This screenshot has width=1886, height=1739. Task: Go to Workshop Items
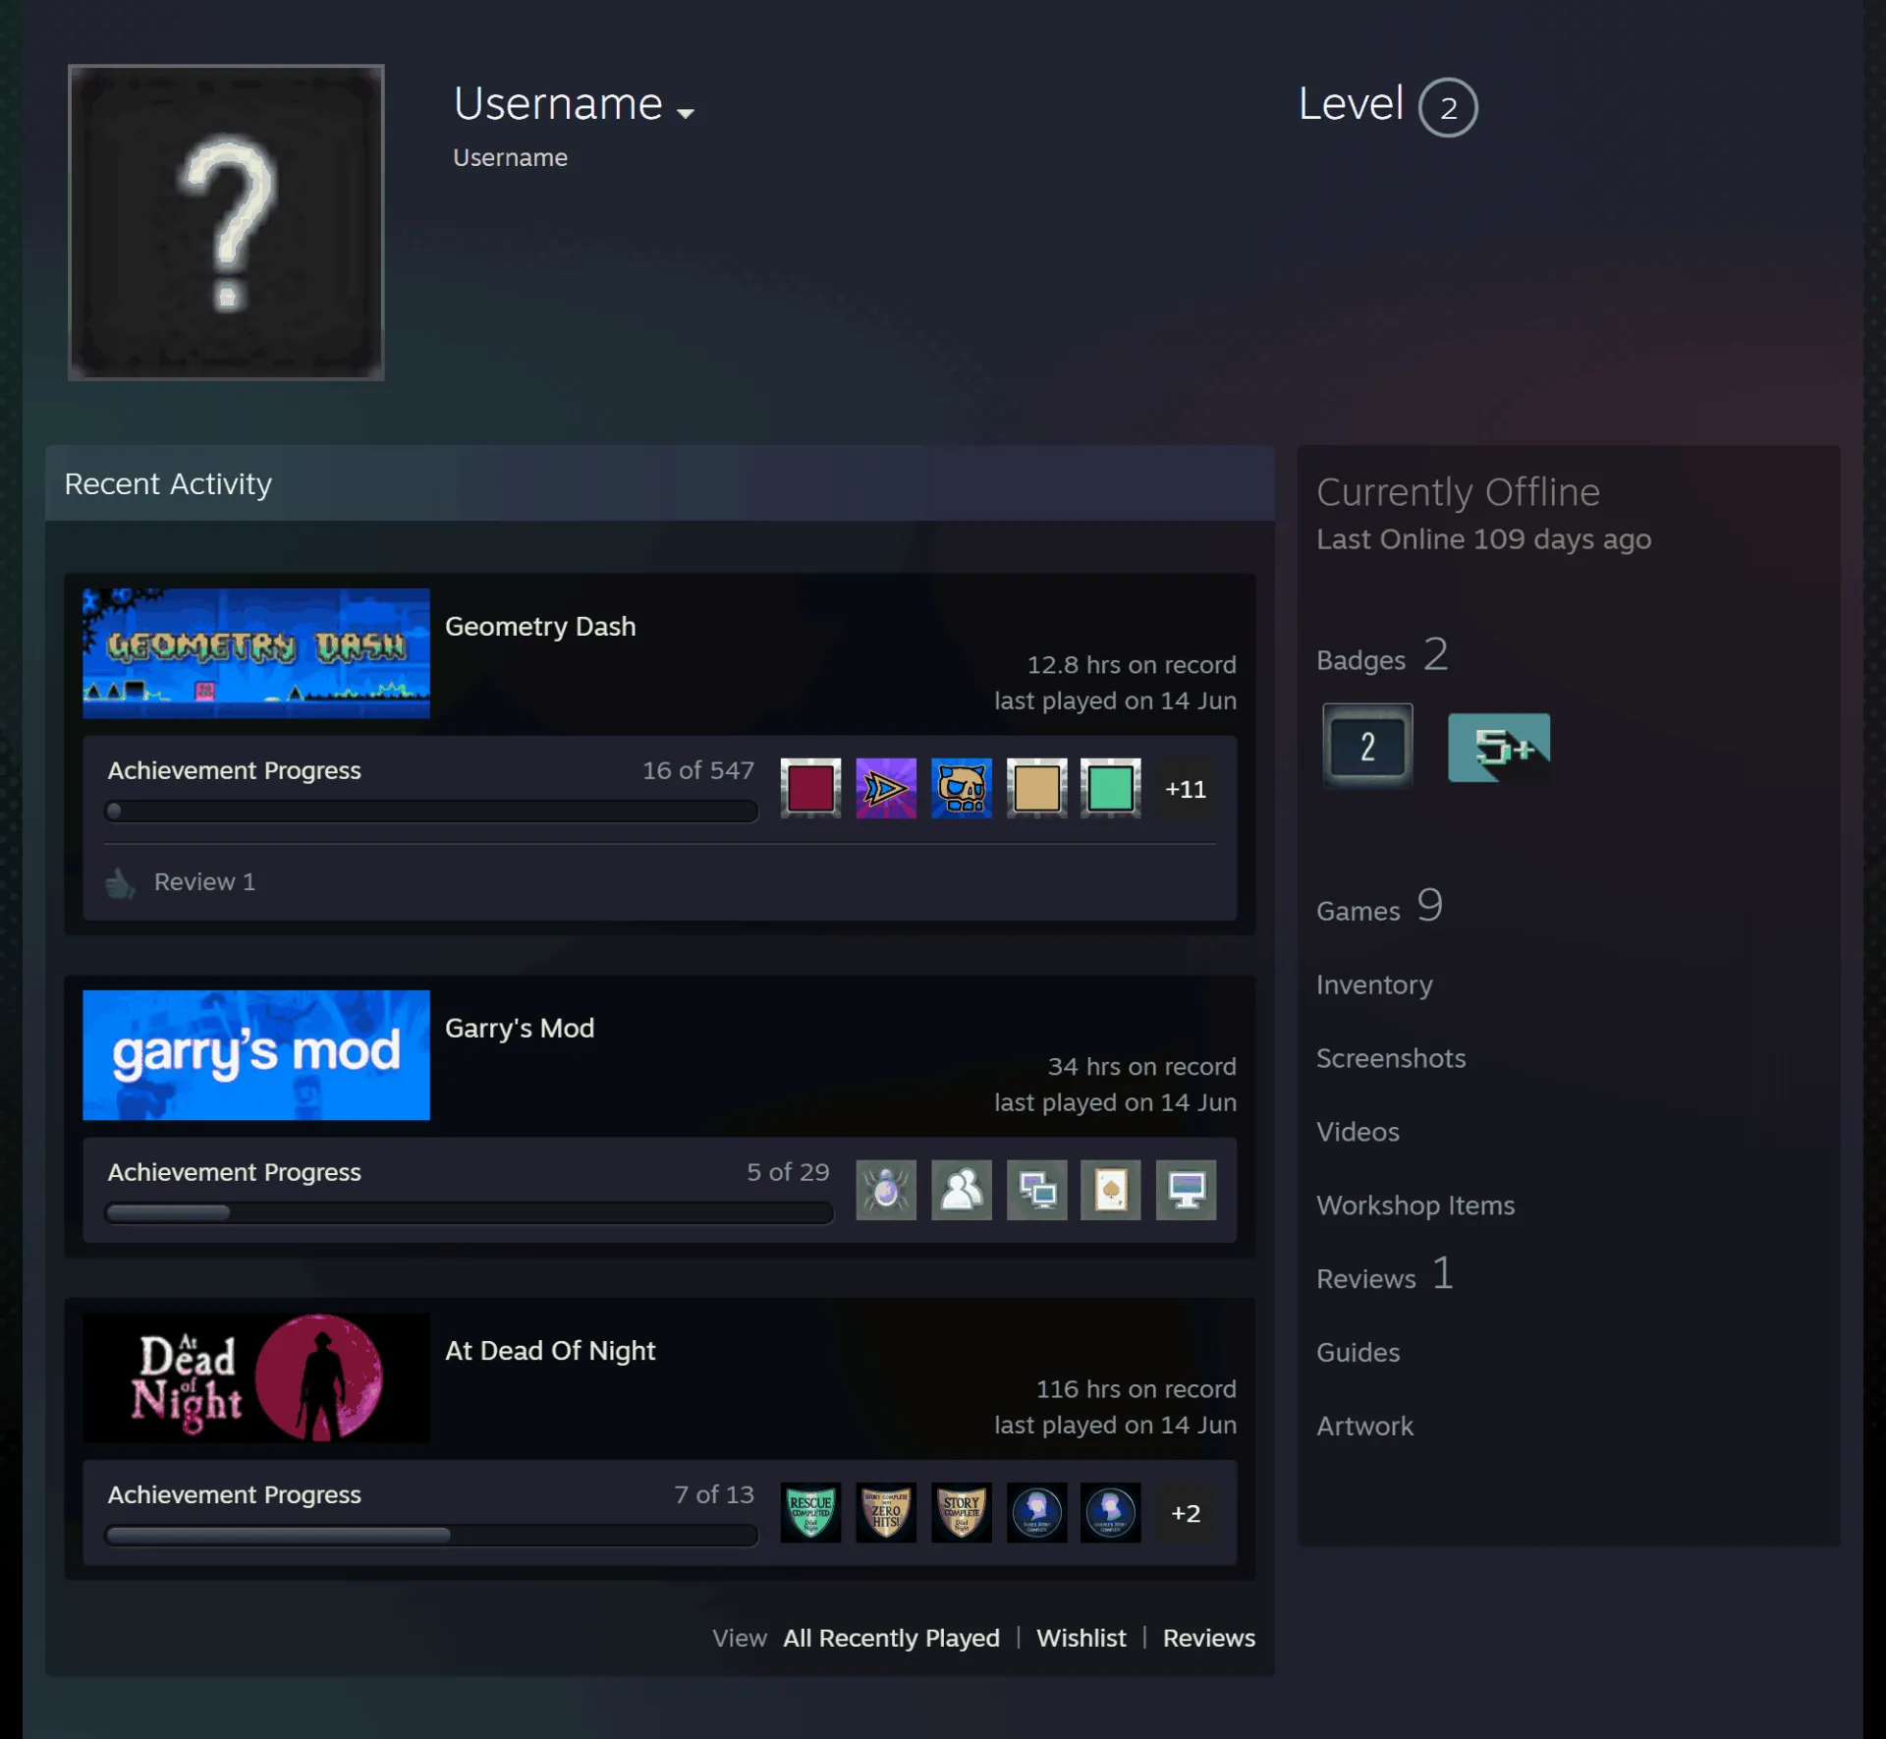pos(1415,1206)
